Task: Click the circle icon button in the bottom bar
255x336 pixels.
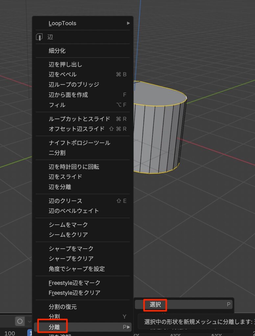Action: click(x=20, y=321)
